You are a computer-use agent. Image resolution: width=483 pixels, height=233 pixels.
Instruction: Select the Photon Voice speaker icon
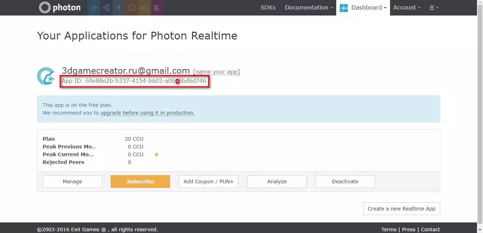coord(144,7)
